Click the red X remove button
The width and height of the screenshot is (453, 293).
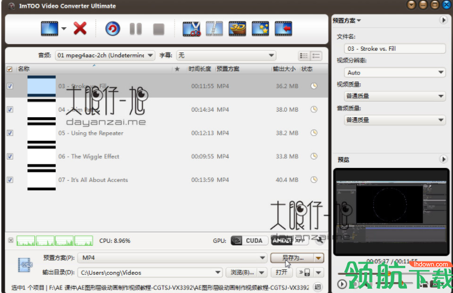point(80,28)
